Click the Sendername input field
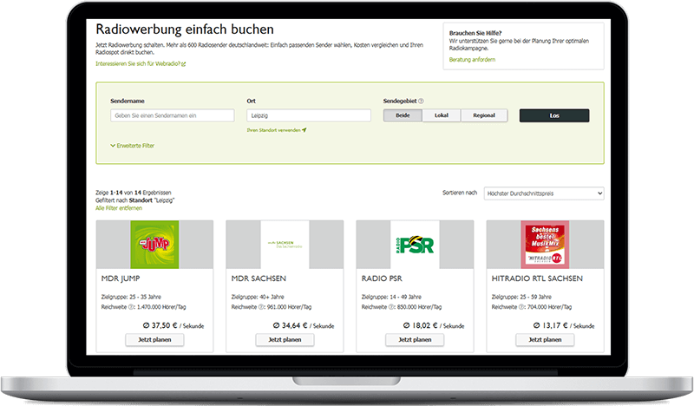694x406 pixels. coord(172,115)
